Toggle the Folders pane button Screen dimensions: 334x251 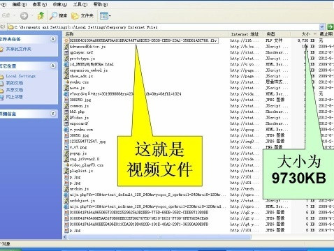(x=82, y=15)
